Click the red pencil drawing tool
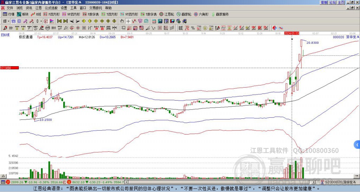This screenshot has height=192, width=360. (x=5, y=28)
